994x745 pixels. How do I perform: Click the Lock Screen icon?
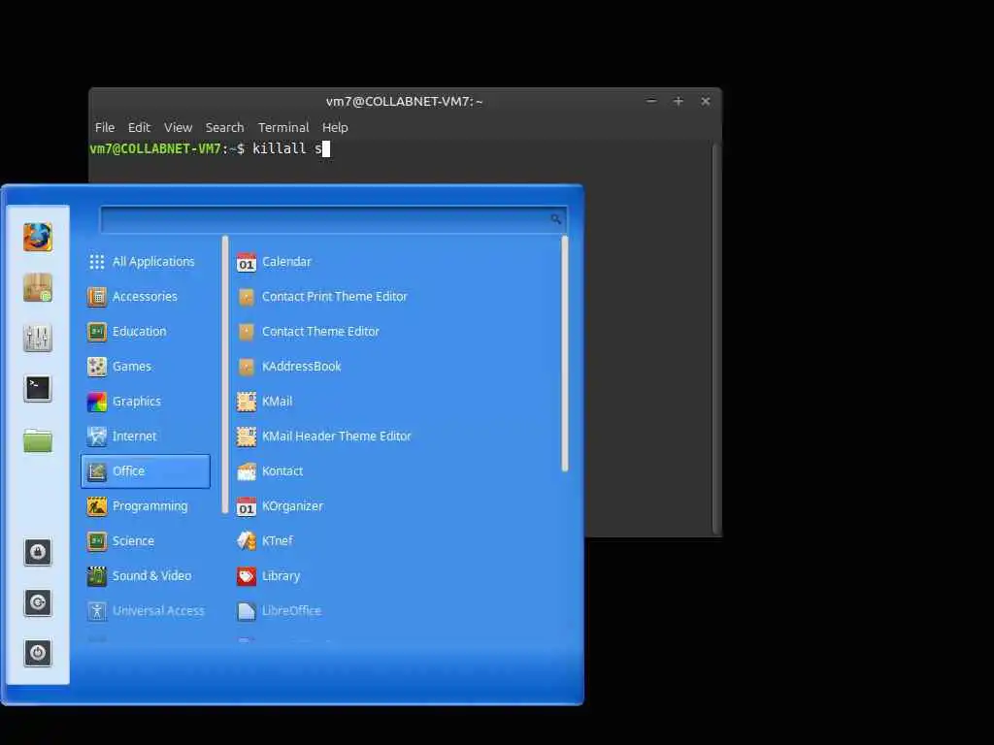pyautogui.click(x=38, y=552)
